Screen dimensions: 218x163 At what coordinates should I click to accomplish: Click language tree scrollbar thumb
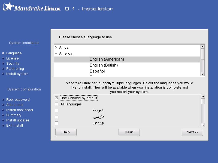(x=202, y=54)
